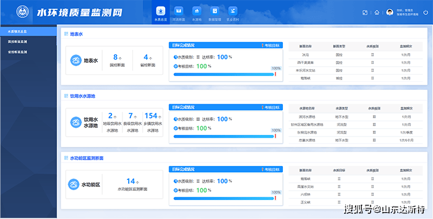Click the site emblem logo
Screen dimensions: 433x219
23,12
